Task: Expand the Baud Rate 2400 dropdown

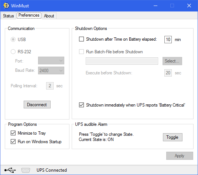Action: [x=51, y=70]
